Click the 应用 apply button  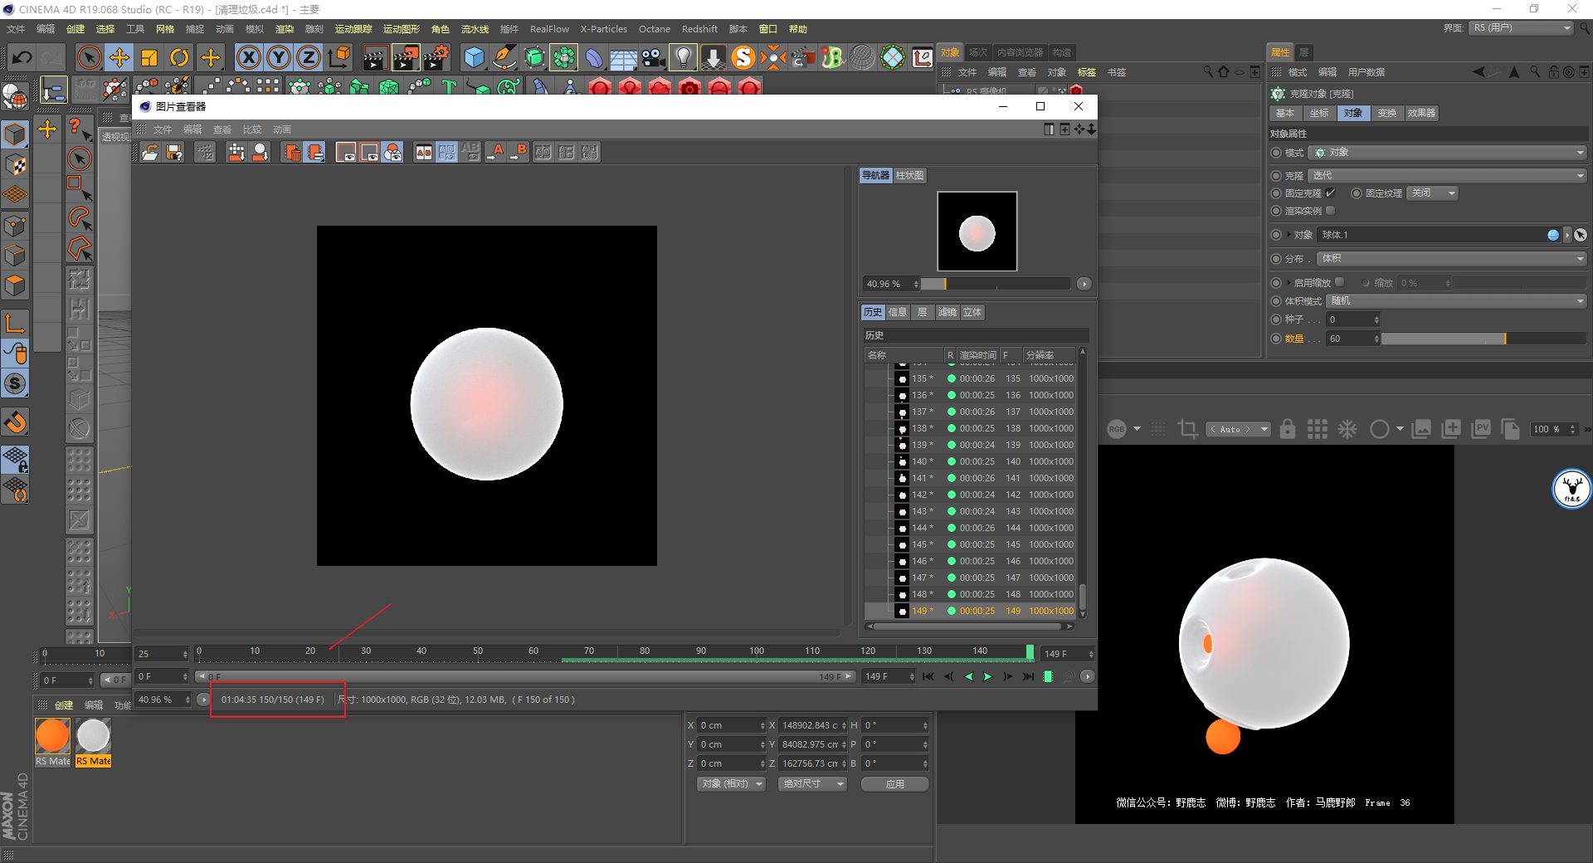pyautogui.click(x=894, y=784)
